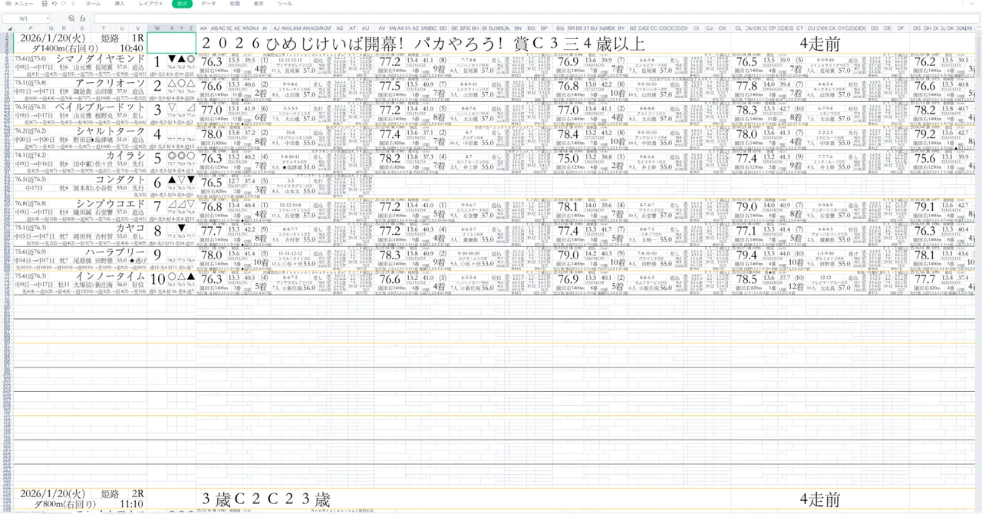The width and height of the screenshot is (982, 514).
Task: Switch to the ホーム tab
Action: pos(93,4)
